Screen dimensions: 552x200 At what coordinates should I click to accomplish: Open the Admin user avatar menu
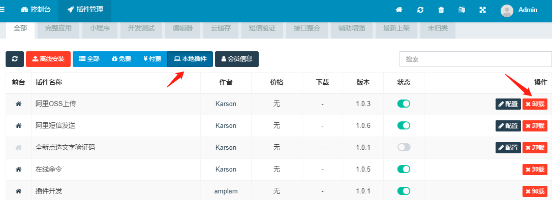519,10
